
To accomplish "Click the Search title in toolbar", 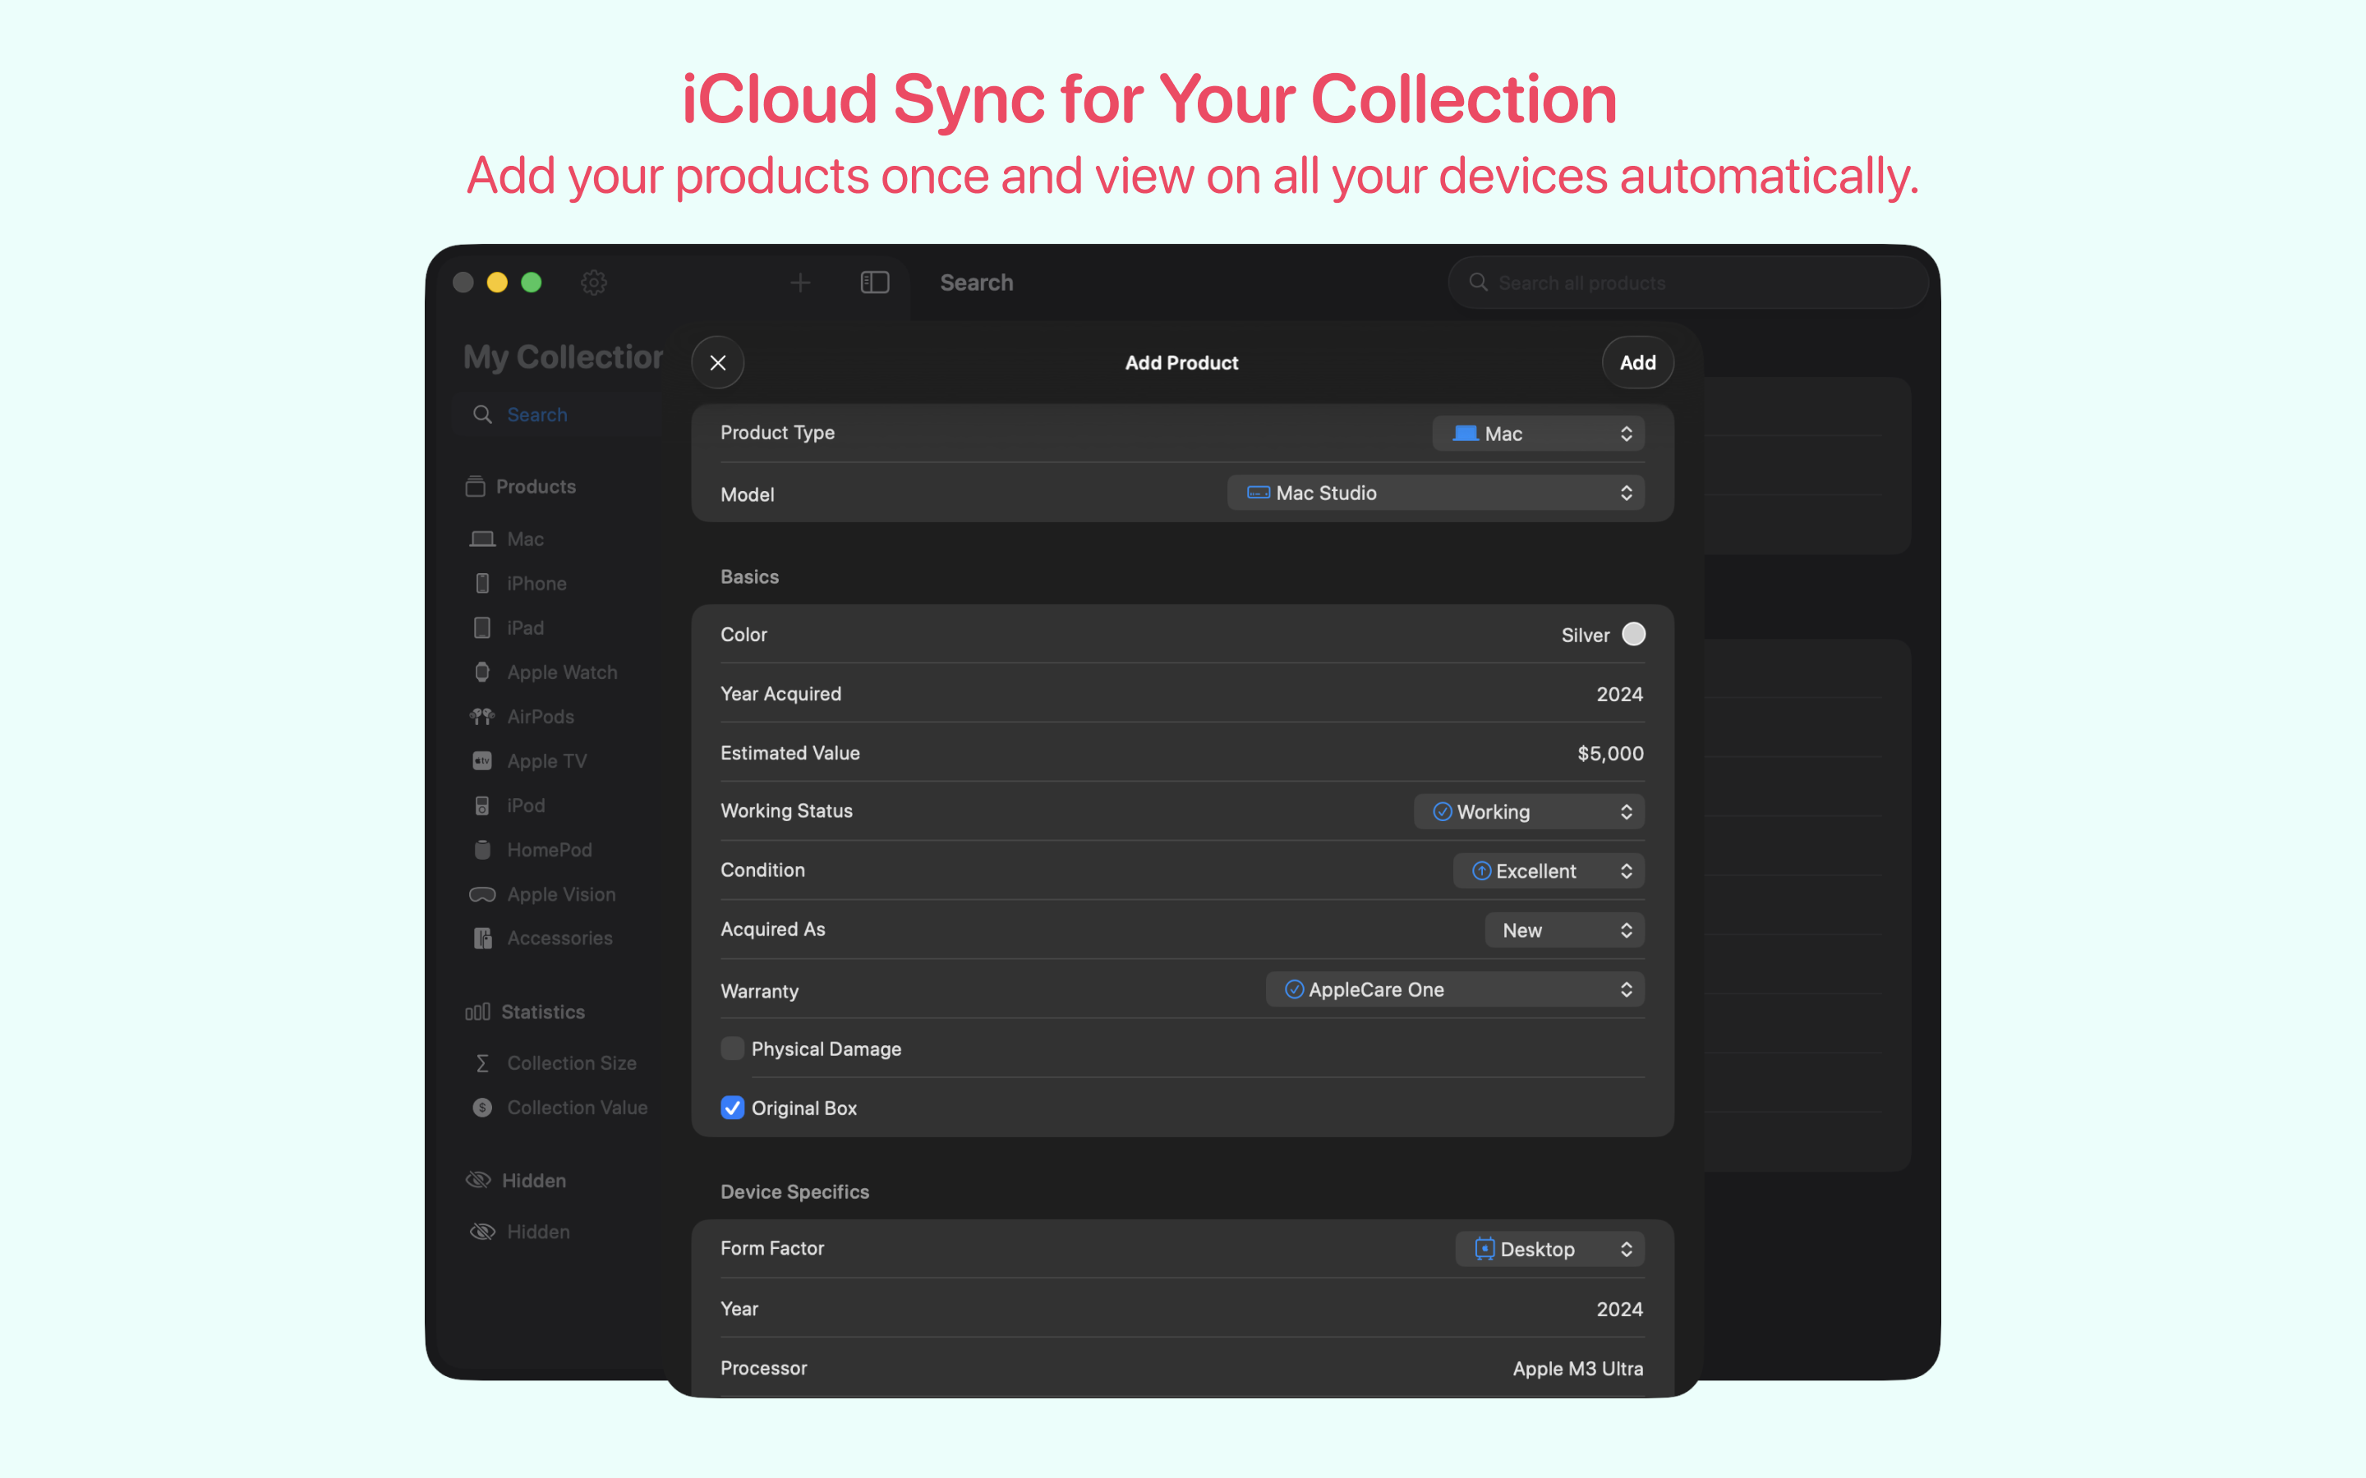I will (x=976, y=282).
